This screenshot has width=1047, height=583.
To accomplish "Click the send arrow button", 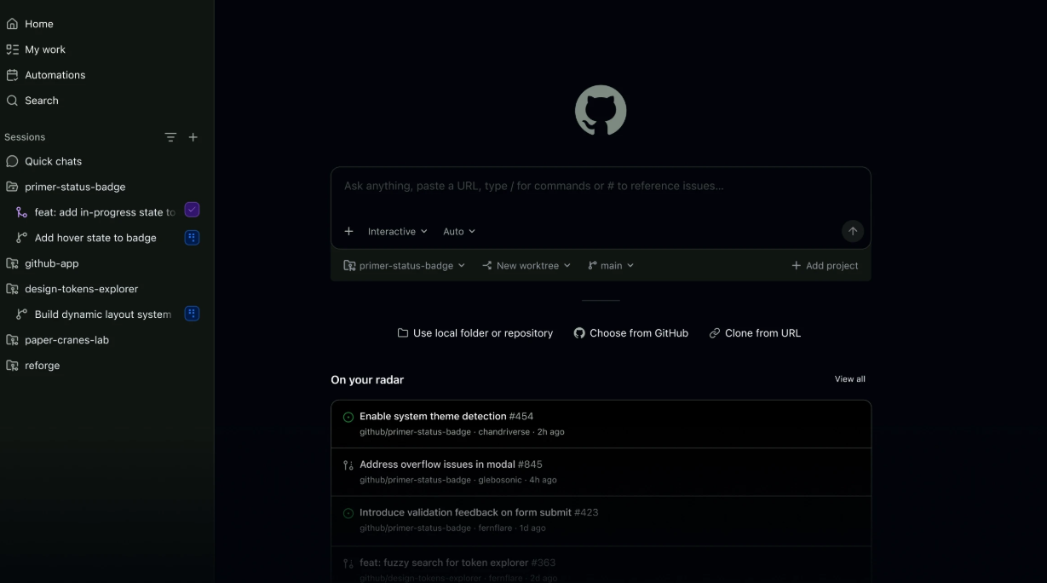I will tap(852, 231).
